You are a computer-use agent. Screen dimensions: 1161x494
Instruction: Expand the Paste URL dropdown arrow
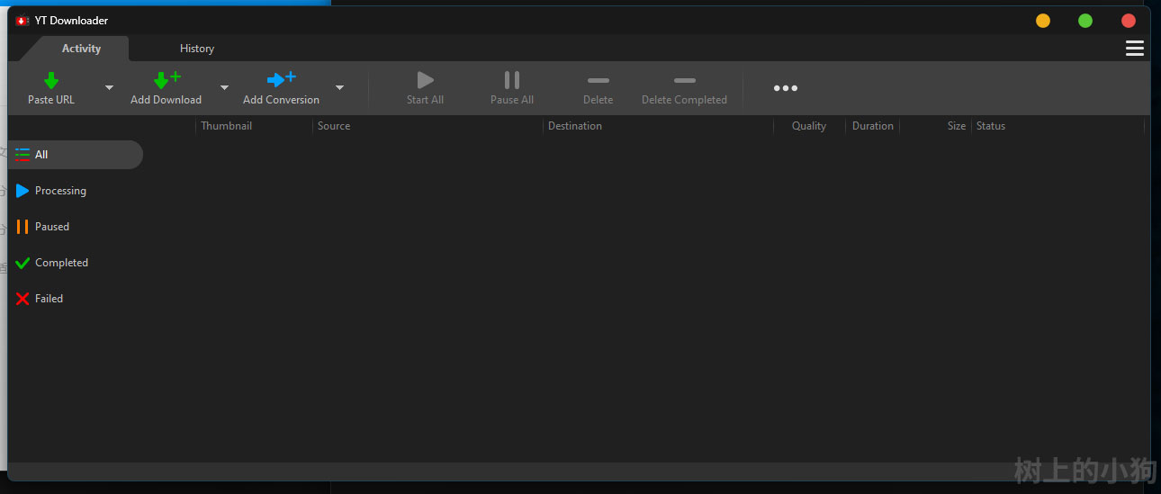coord(109,88)
